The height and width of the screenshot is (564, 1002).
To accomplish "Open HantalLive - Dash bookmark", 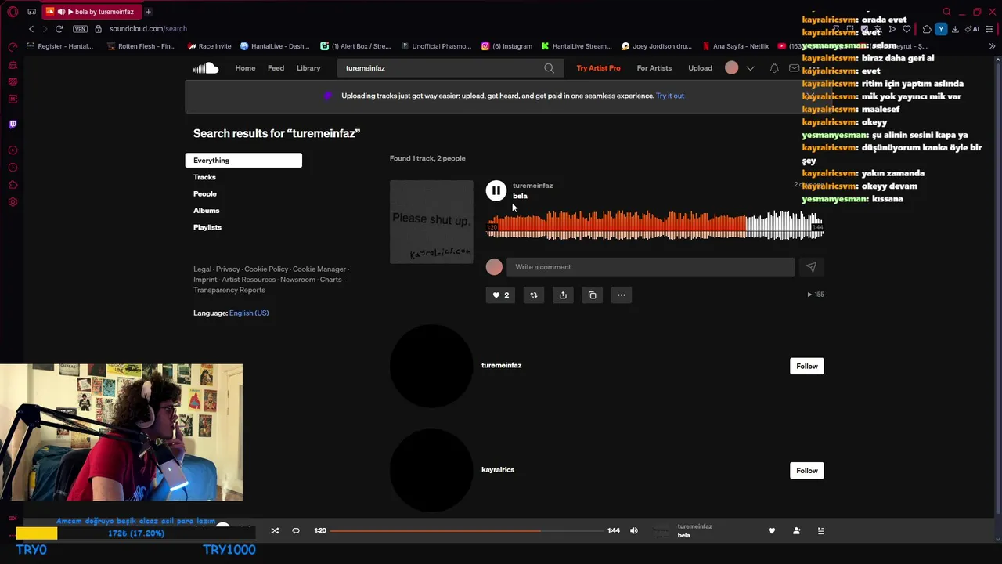I will 275,46.
